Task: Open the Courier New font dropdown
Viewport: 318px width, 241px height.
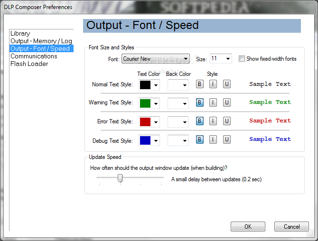Action: 156,59
